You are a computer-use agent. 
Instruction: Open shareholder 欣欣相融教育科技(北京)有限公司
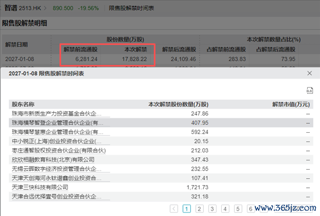pyautogui.click(x=53, y=159)
